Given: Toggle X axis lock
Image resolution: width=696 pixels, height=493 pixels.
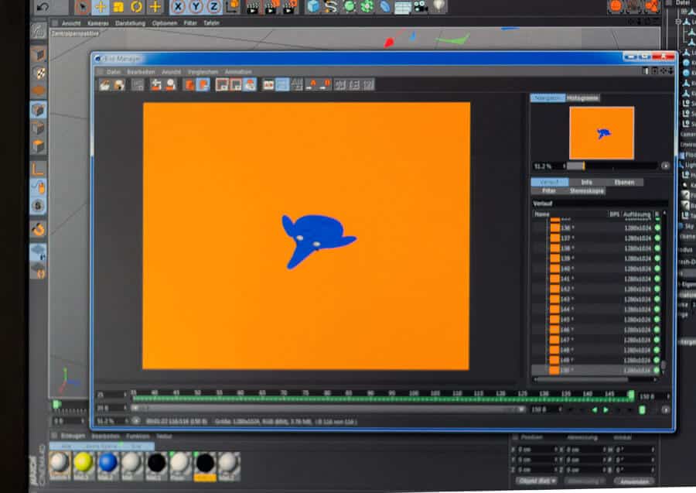Looking at the screenshot, I should click(178, 7).
